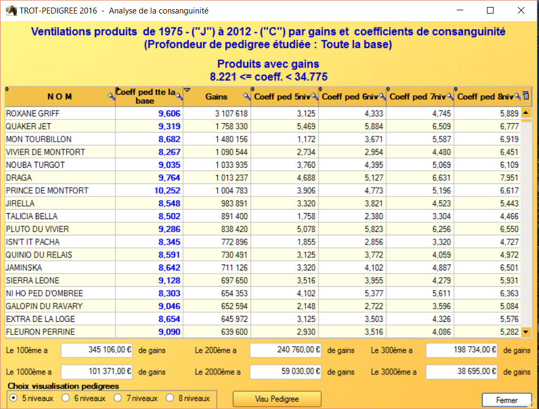Viewport: 539px width, 409px height.
Task: Toggle the sort arrows on Coeff ped 8niv column
Action: click(456, 90)
